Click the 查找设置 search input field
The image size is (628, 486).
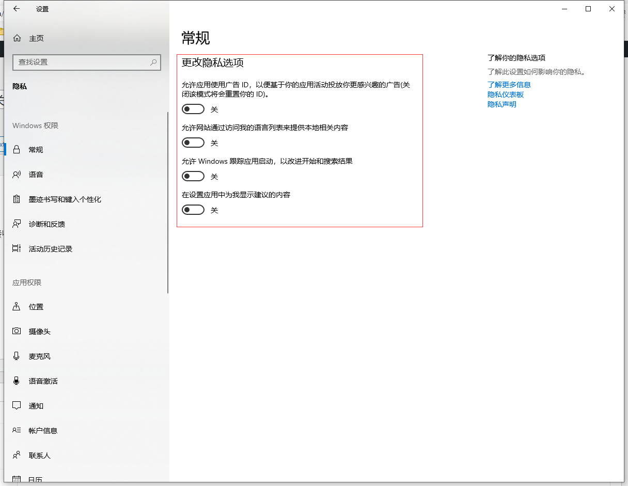[80, 62]
